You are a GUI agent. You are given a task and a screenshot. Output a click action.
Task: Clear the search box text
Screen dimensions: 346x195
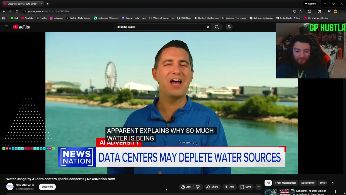click(x=208, y=27)
